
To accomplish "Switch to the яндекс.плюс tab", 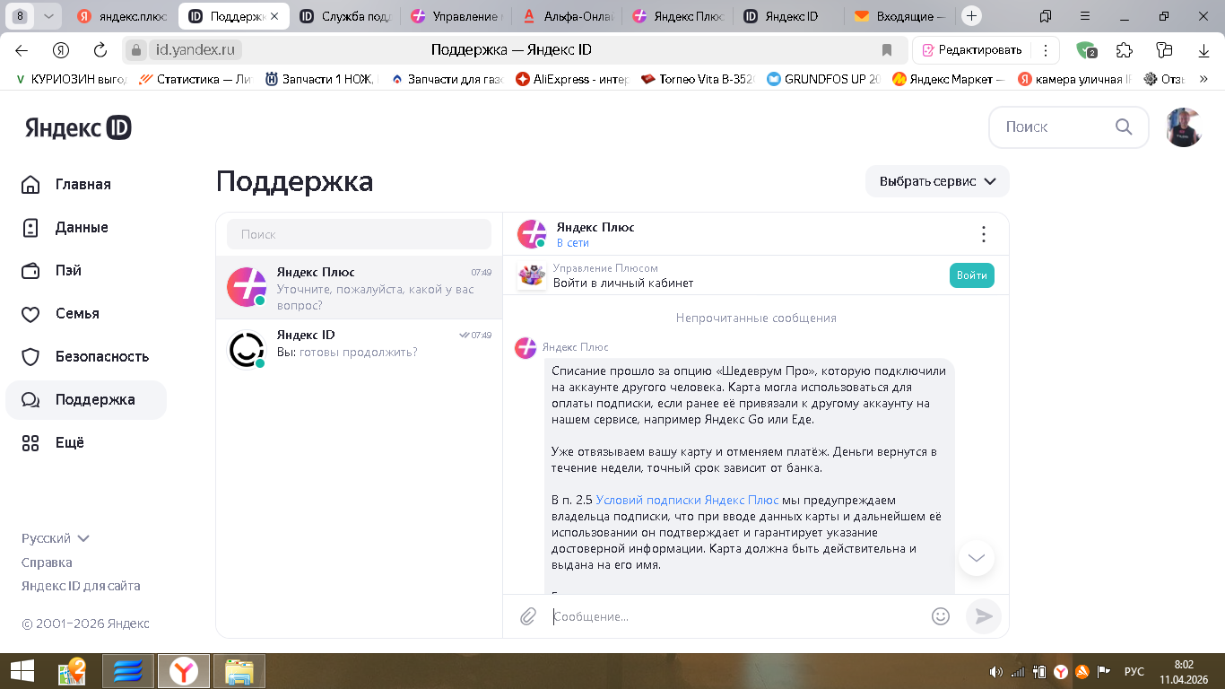I will click(123, 16).
